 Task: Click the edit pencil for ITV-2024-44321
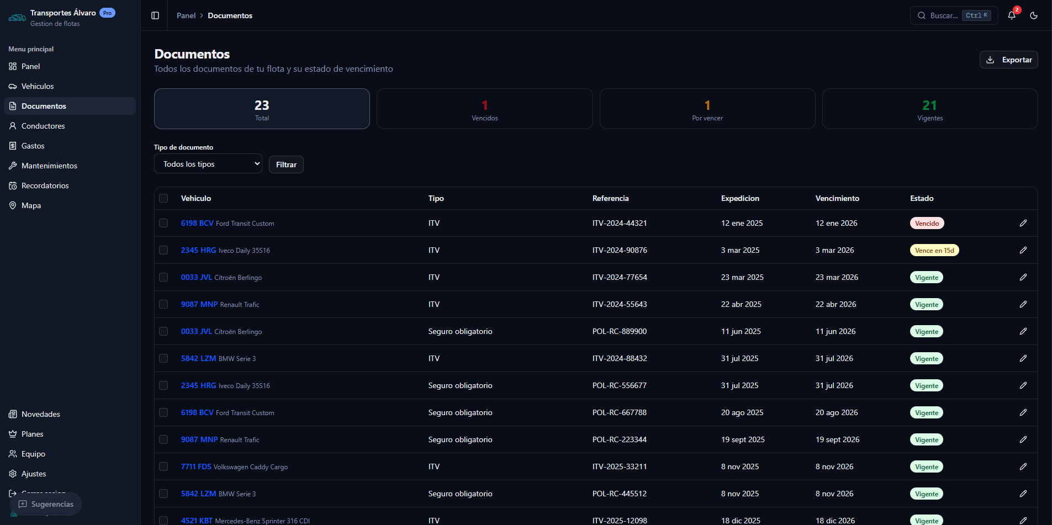(1023, 223)
